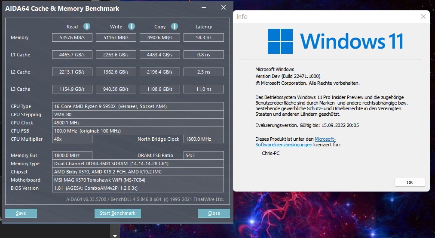Click the CPU Clock field 4900.1 MHz
The image size is (435, 238).
pos(138,123)
